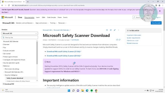Show hidden system tray icons
165x93 pixels.
(145, 90)
